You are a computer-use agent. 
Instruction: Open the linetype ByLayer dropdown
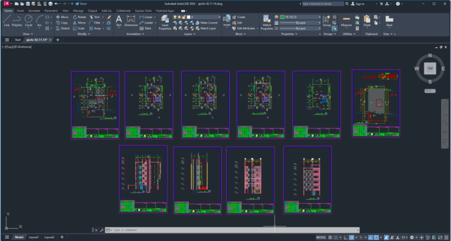[300, 28]
